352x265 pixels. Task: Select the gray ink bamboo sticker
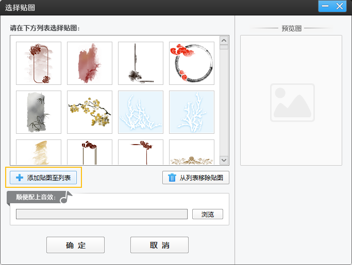tap(39, 112)
